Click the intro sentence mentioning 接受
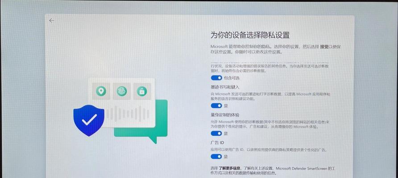 coord(275,49)
